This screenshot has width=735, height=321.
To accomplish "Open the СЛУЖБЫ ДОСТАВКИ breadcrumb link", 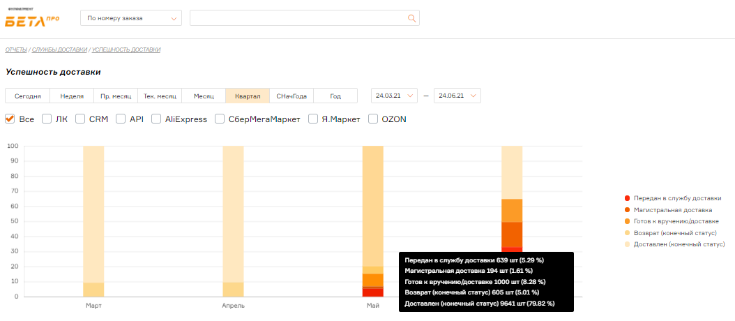I will click(59, 50).
